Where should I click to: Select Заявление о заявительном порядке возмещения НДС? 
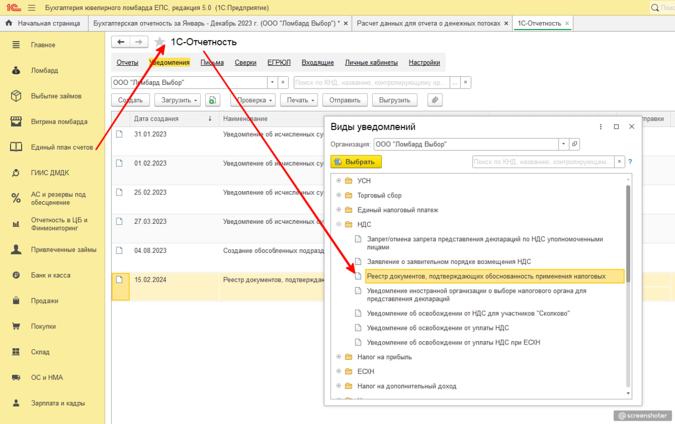tap(449, 262)
